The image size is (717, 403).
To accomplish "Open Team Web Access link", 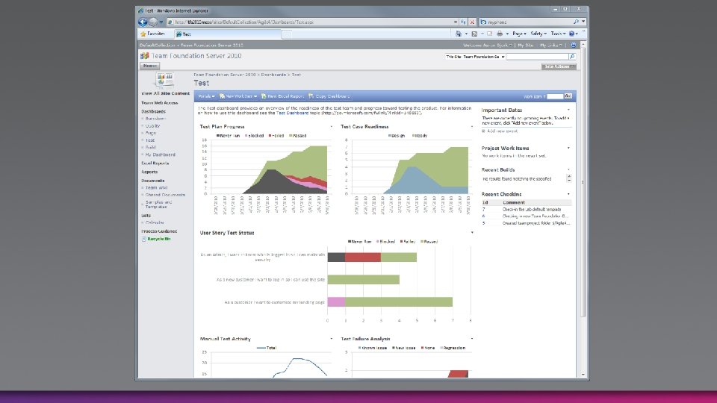I will pos(160,103).
